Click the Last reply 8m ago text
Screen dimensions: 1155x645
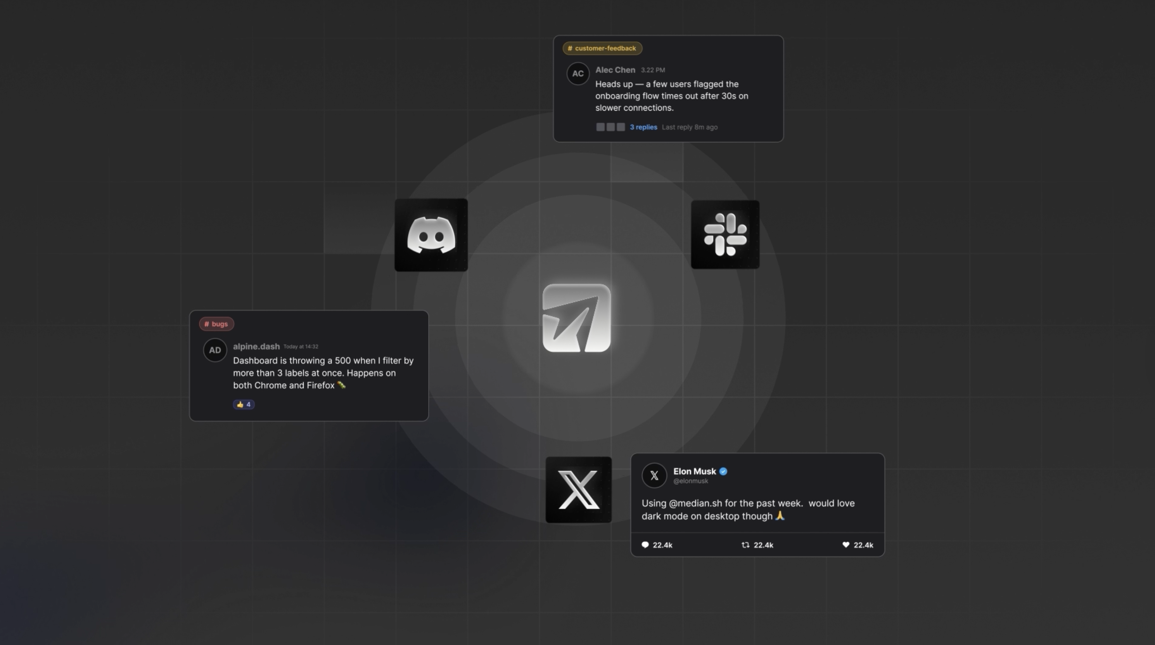[690, 127]
